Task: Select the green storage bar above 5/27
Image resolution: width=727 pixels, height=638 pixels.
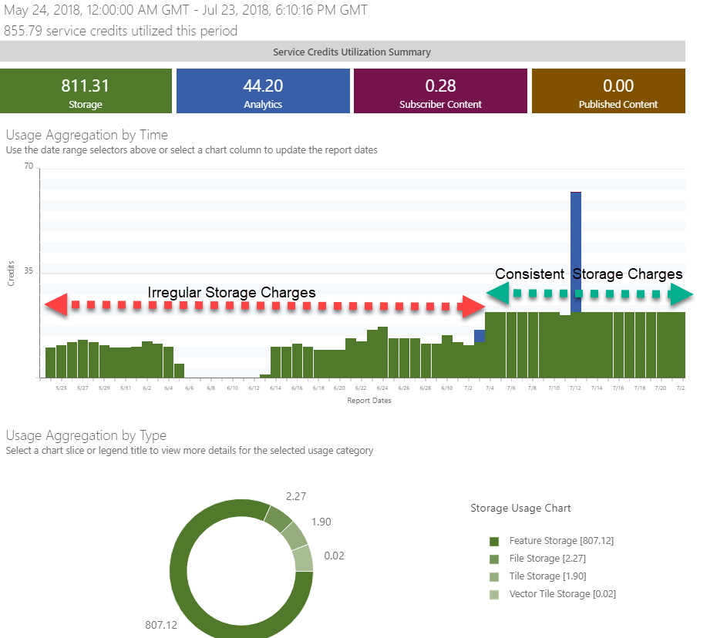Action: [83, 359]
